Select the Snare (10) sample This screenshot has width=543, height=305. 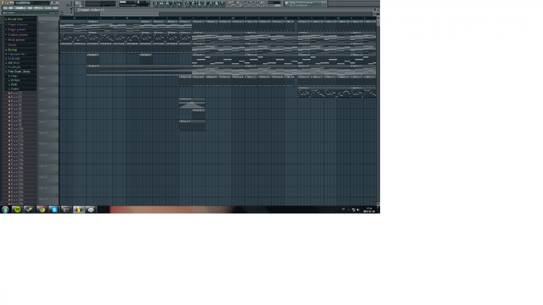(x=16, y=129)
